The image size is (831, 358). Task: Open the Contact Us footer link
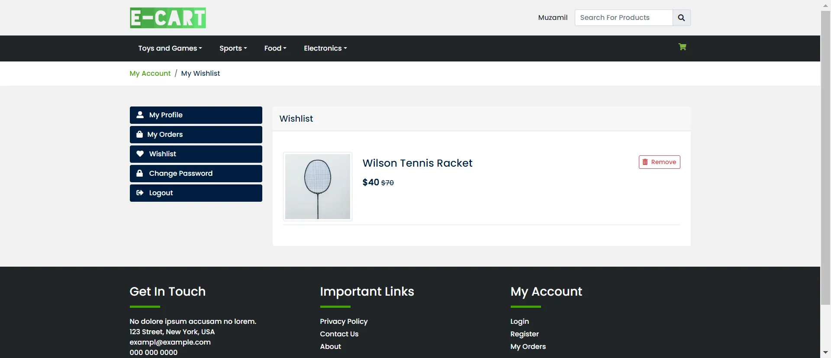(339, 334)
